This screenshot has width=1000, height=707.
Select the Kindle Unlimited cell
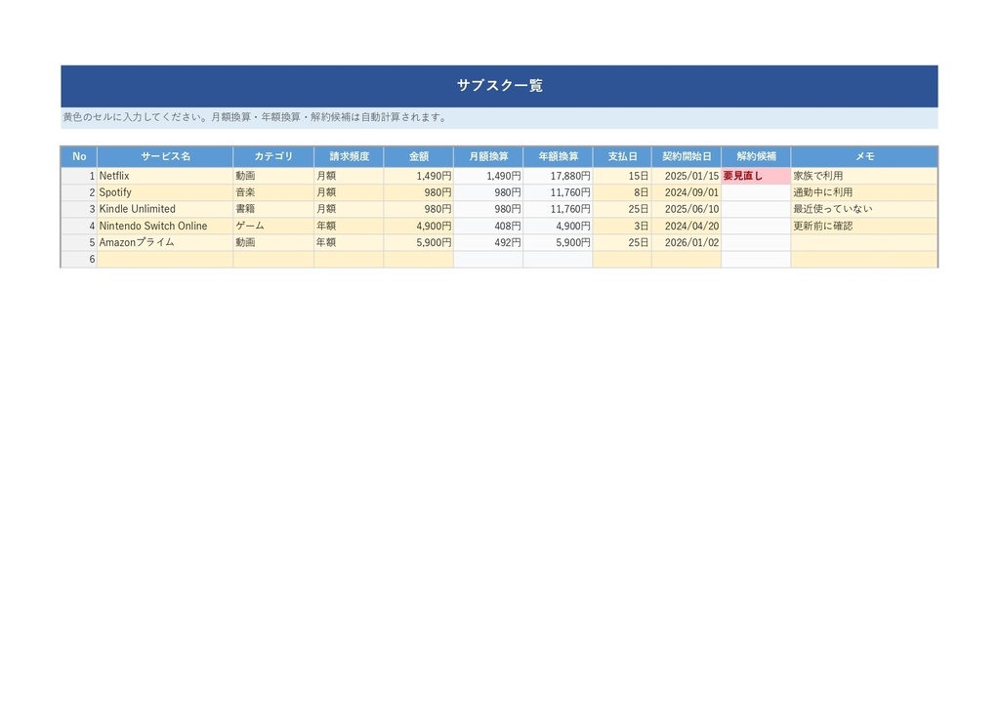coord(165,209)
